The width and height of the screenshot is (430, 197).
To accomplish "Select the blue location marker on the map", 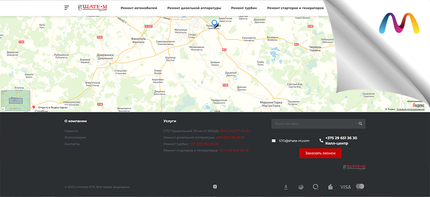I will [x=215, y=24].
